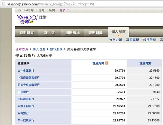Open the 玉山銀行 bank link
The image size is (163, 125).
23,92
